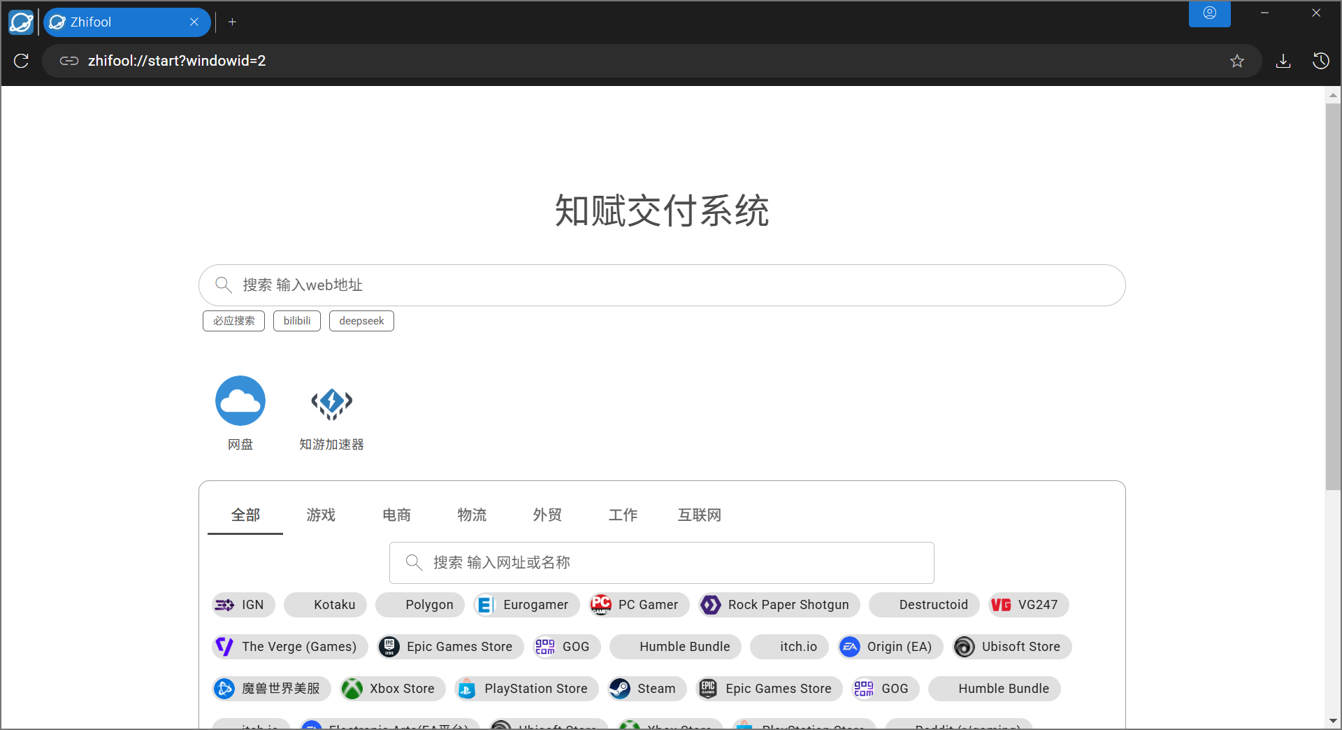The width and height of the screenshot is (1342, 730).
Task: Click the deepseek quick search button
Action: pos(361,321)
